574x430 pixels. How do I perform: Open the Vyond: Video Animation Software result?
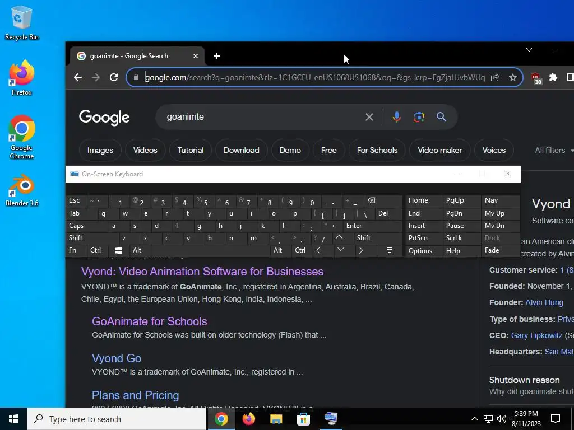(202, 272)
